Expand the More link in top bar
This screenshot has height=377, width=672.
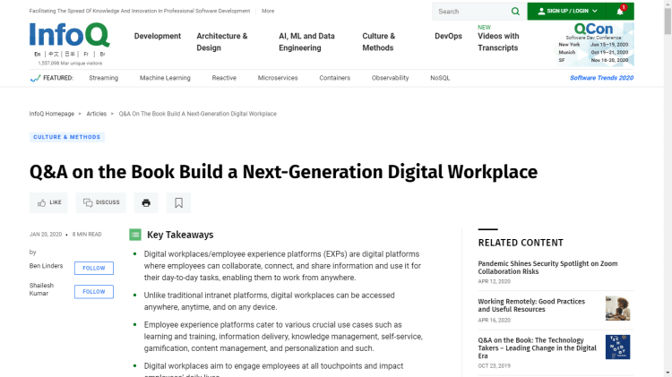(x=268, y=11)
